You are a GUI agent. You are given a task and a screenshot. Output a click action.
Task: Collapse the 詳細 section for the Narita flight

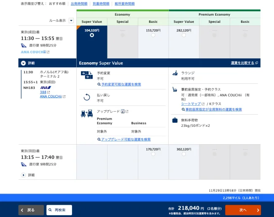point(23,63)
